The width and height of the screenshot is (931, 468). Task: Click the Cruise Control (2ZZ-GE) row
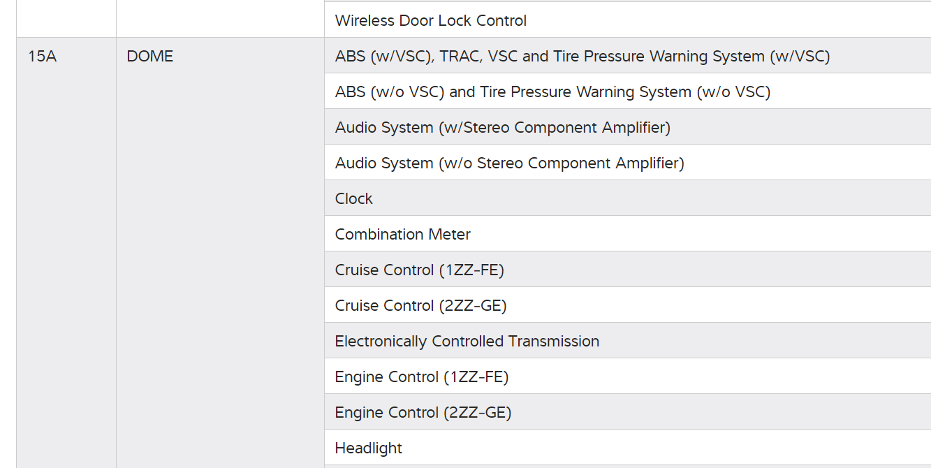click(420, 306)
